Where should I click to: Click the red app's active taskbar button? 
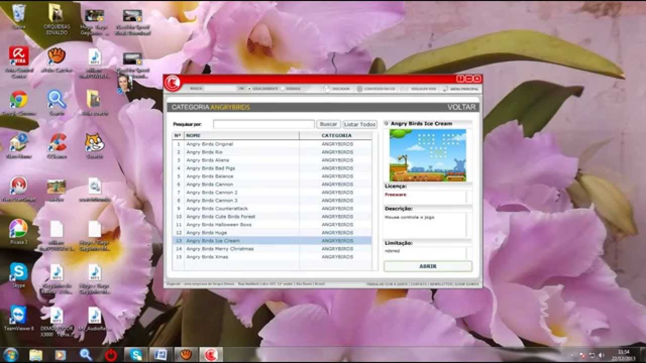point(210,355)
